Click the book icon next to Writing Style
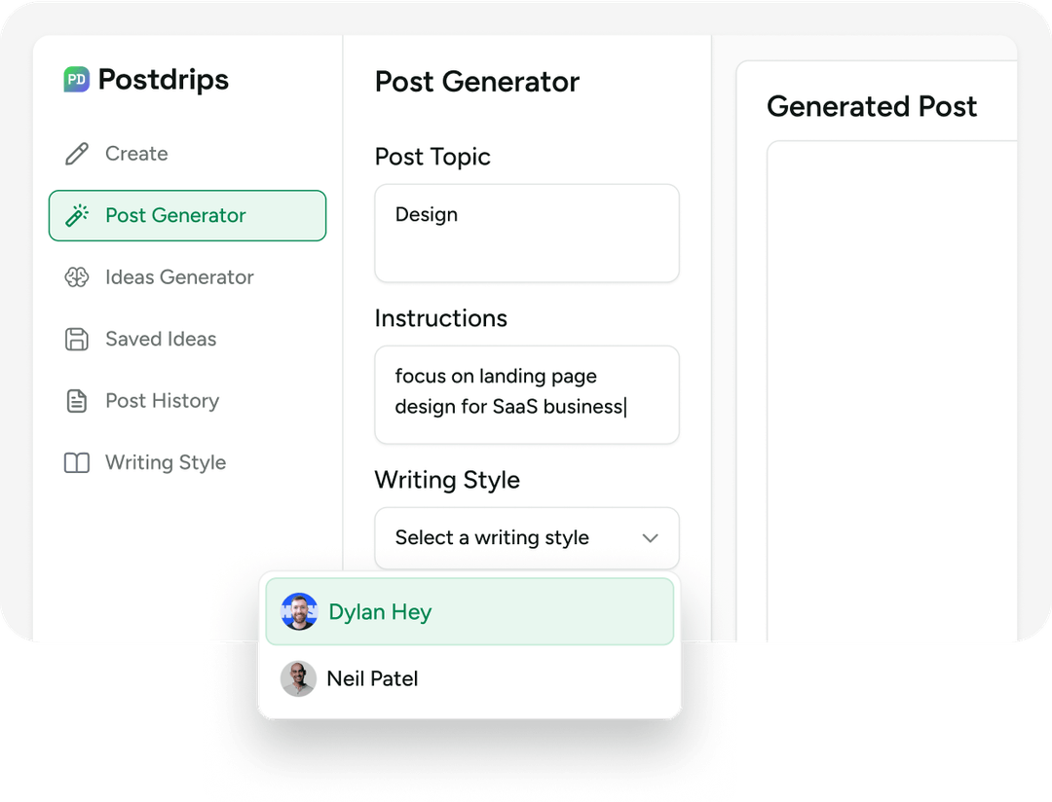 click(x=78, y=462)
